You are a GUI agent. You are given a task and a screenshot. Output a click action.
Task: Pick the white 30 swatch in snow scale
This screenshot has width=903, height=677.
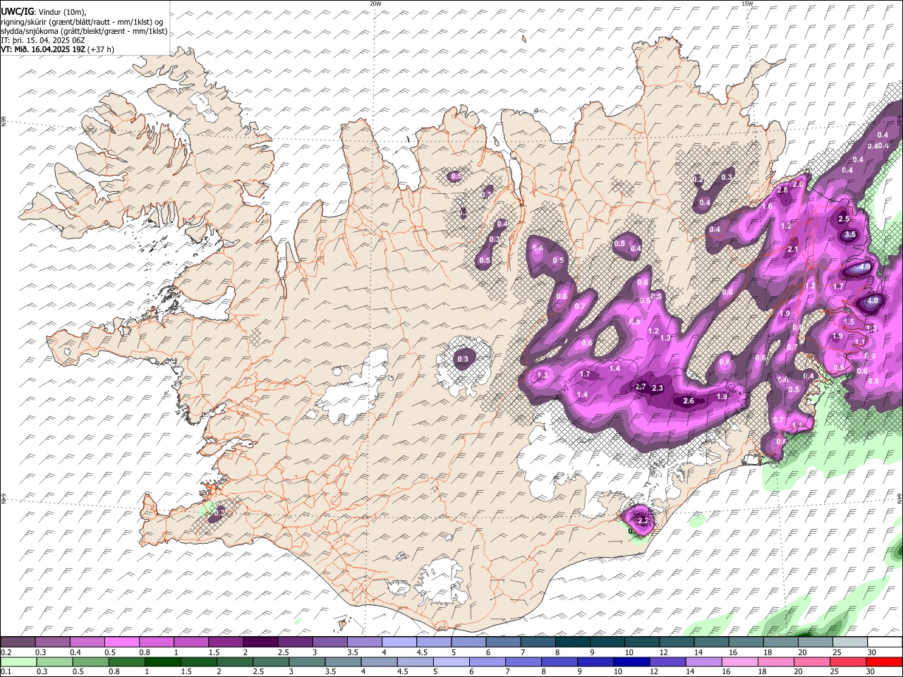(x=885, y=642)
